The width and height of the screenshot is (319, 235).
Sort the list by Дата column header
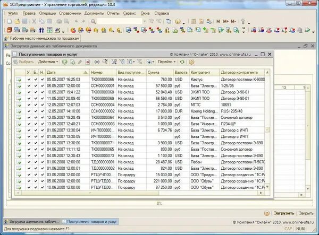68,73
